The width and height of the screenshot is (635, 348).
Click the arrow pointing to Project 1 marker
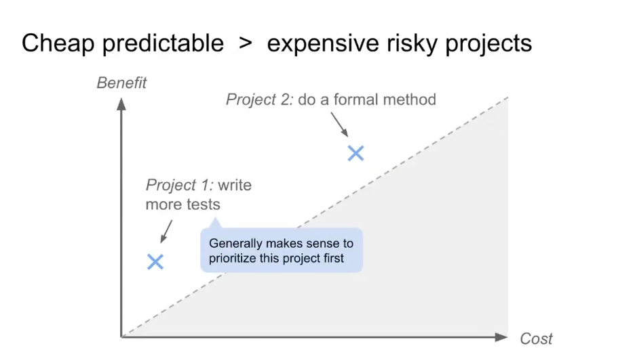coord(166,232)
